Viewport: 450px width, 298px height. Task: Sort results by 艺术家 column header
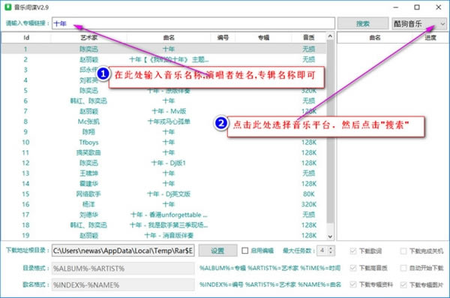(x=89, y=38)
